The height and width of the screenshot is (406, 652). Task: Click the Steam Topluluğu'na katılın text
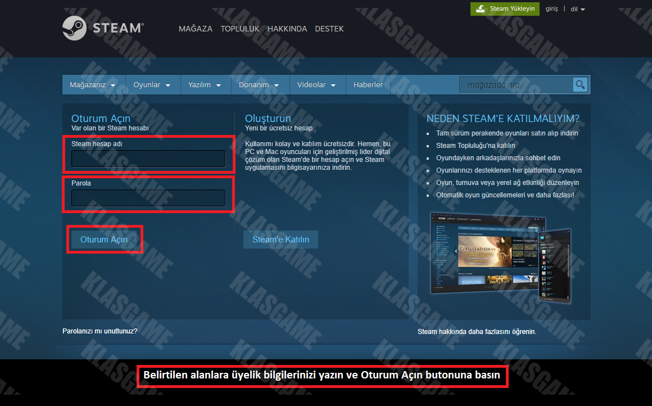pyautogui.click(x=476, y=146)
